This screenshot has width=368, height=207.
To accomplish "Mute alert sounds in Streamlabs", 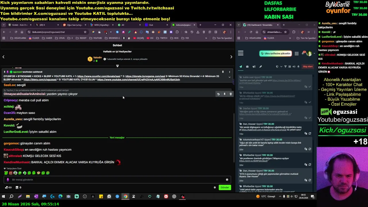I will (x=294, y=67).
